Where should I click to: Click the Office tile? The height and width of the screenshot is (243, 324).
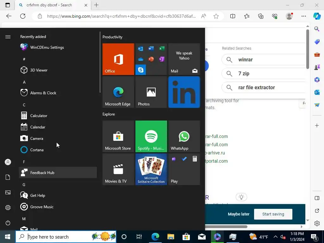coord(118,59)
